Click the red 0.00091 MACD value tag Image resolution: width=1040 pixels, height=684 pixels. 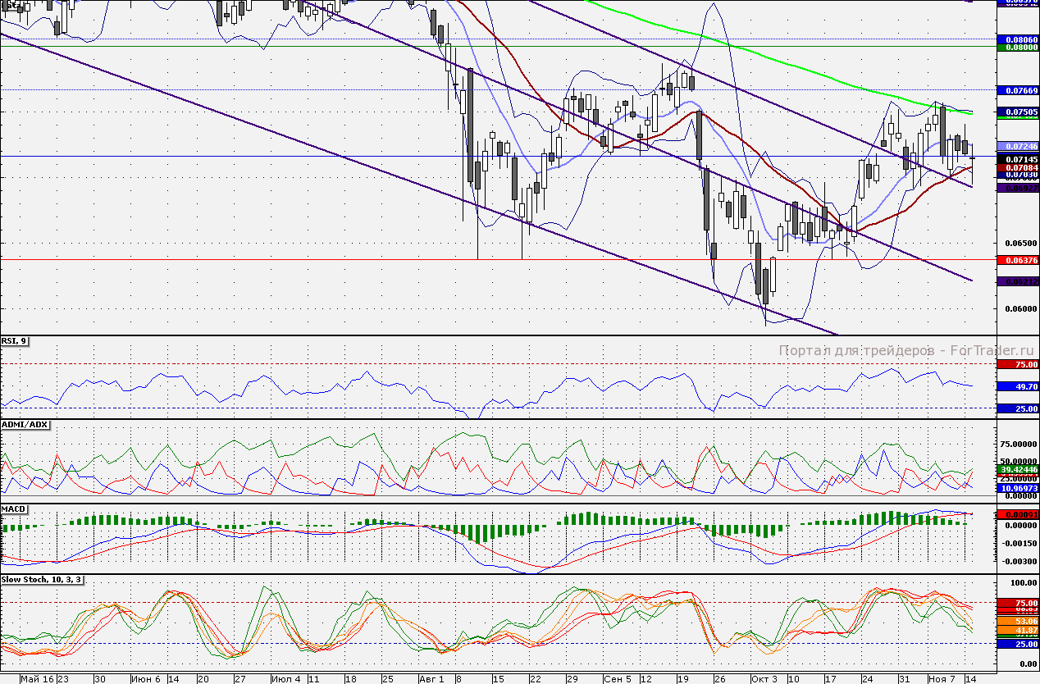[1018, 514]
